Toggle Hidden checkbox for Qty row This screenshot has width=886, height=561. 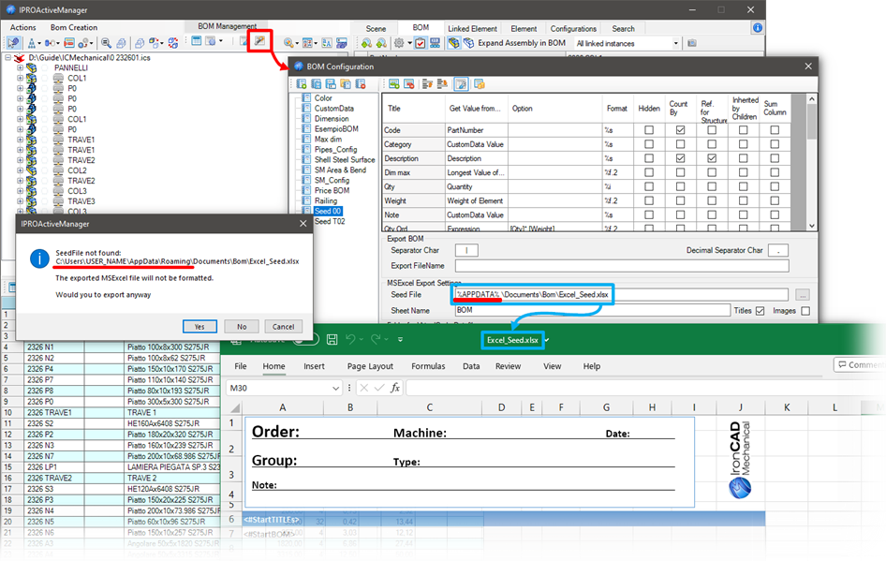coord(649,186)
